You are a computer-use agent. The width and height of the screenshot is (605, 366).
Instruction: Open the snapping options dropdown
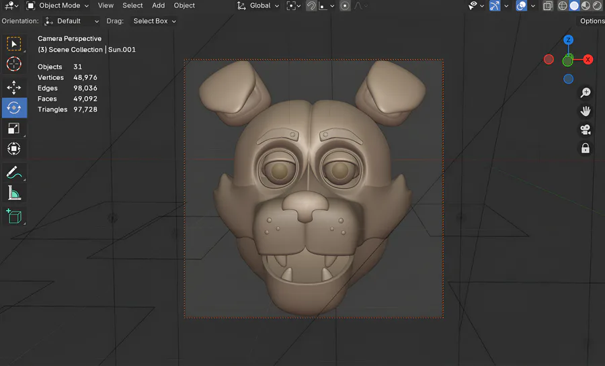[327, 5]
